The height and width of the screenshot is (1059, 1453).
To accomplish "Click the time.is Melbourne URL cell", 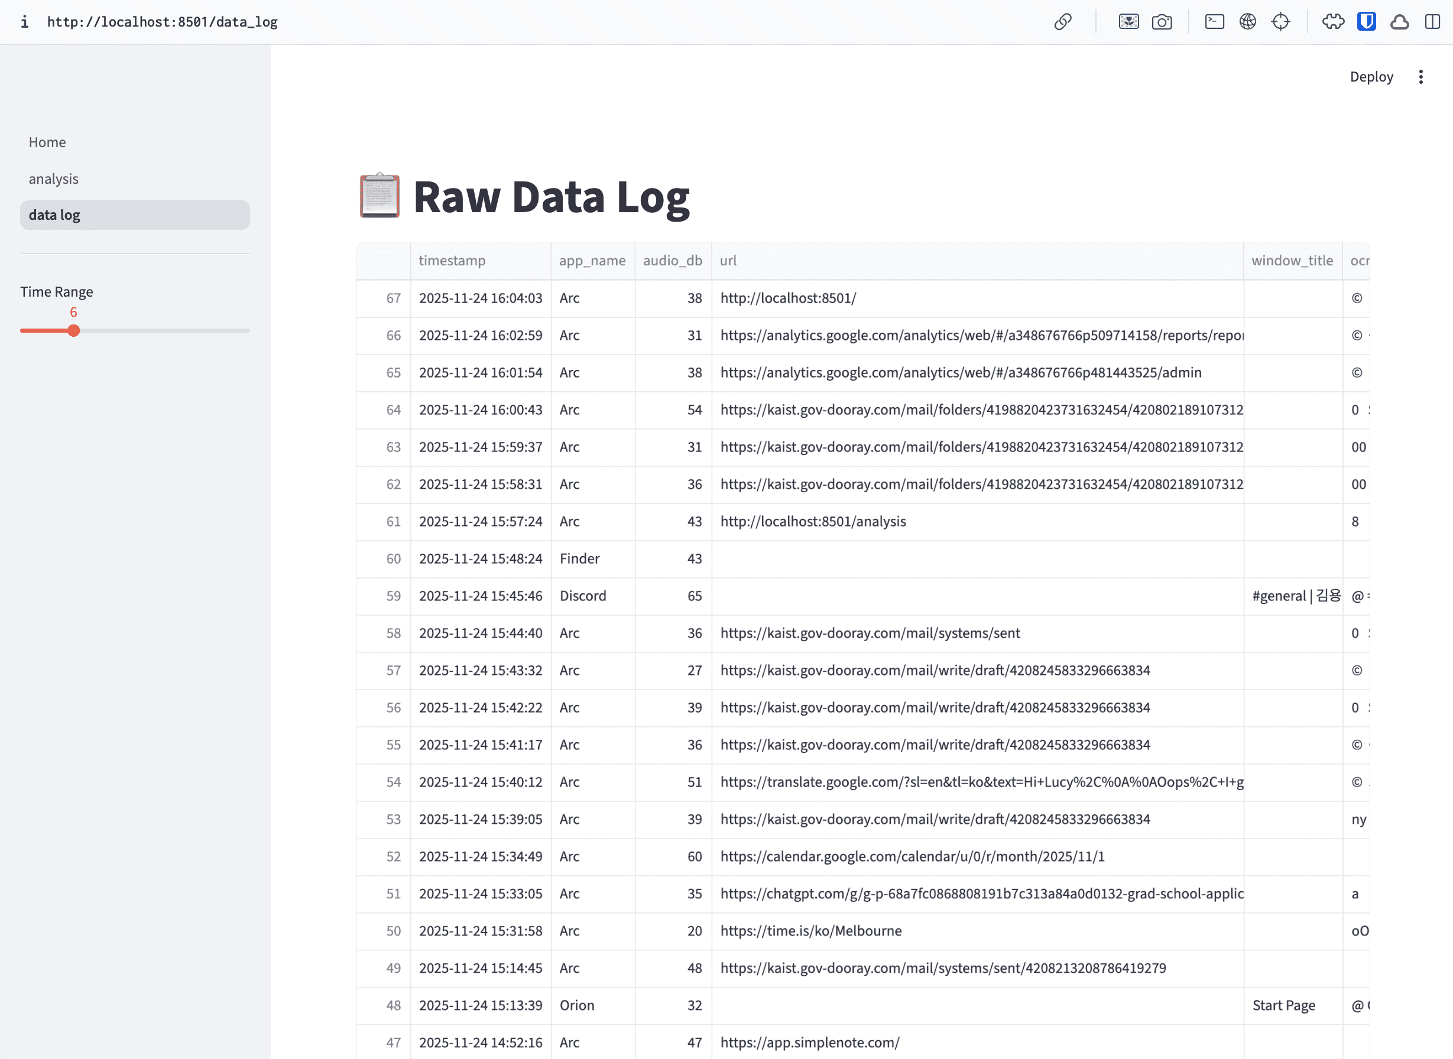I will click(x=811, y=931).
